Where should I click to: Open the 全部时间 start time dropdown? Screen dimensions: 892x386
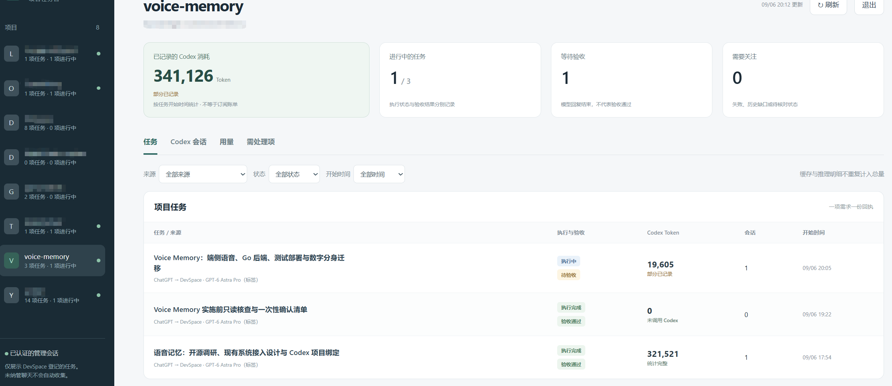click(379, 174)
